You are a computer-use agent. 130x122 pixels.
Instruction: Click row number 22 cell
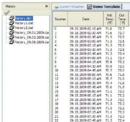[56, 120]
